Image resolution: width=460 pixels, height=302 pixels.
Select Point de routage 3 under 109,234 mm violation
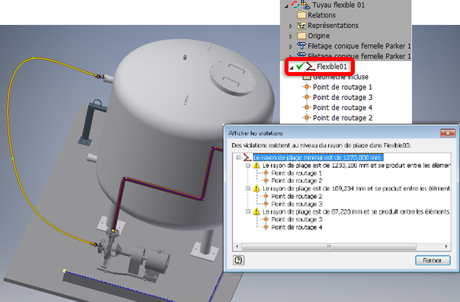pos(296,204)
